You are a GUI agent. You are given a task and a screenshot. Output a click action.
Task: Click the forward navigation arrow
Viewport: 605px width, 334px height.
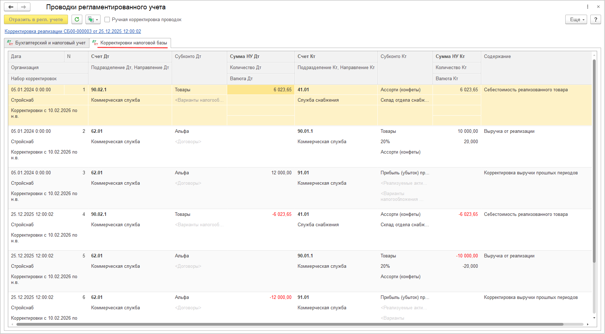pyautogui.click(x=24, y=7)
